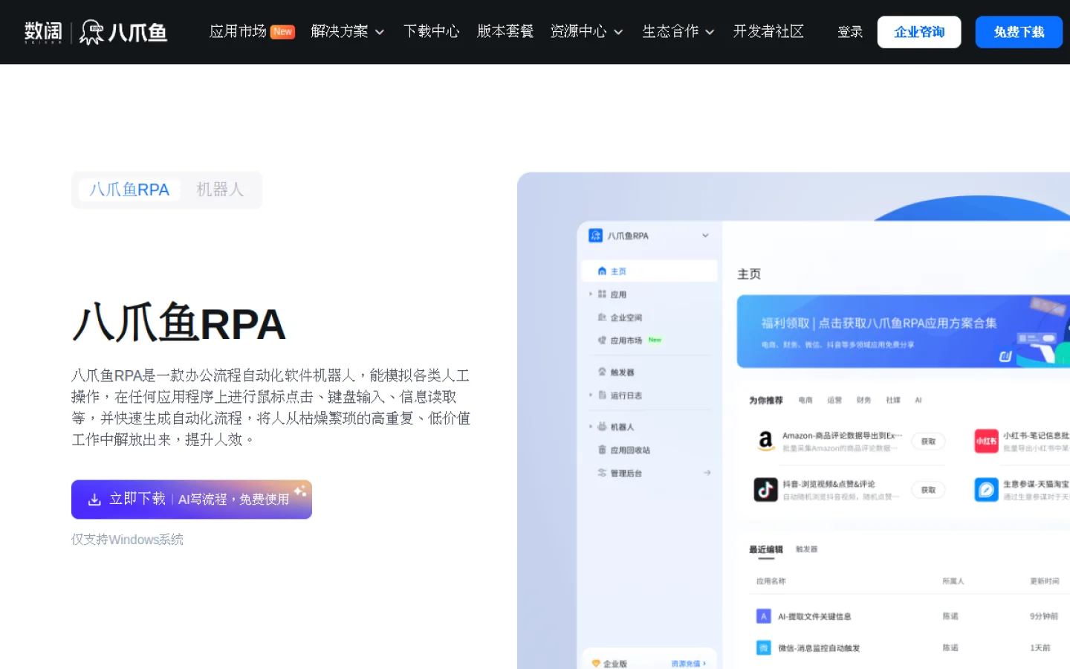
Task: Click the 免费下载 button
Action: [1019, 32]
